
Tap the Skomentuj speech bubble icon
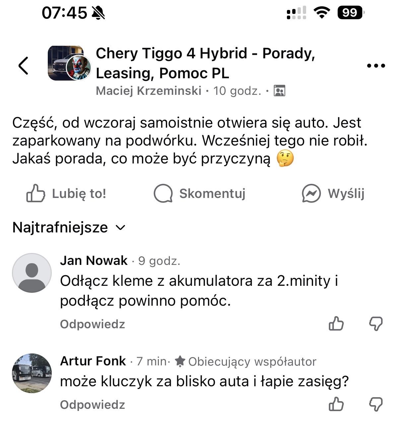[163, 193]
